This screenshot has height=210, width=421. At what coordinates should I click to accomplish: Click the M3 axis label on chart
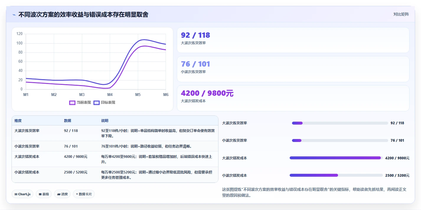point(82,95)
